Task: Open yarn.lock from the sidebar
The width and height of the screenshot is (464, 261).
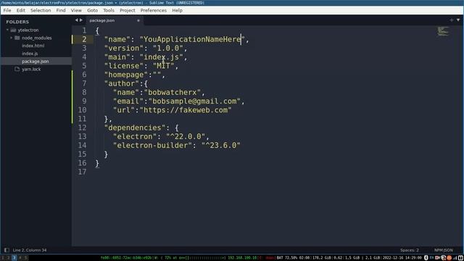Action: point(31,69)
